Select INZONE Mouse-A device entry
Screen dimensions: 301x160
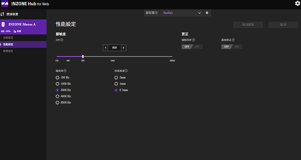point(23,27)
